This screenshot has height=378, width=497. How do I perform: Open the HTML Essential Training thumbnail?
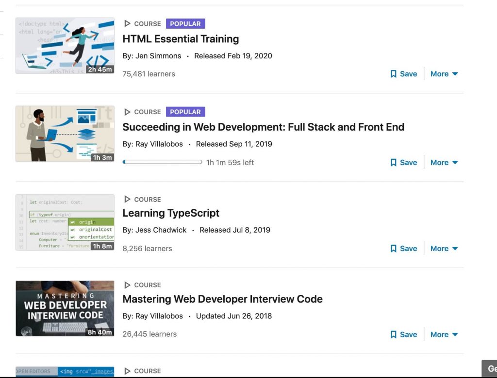(65, 46)
